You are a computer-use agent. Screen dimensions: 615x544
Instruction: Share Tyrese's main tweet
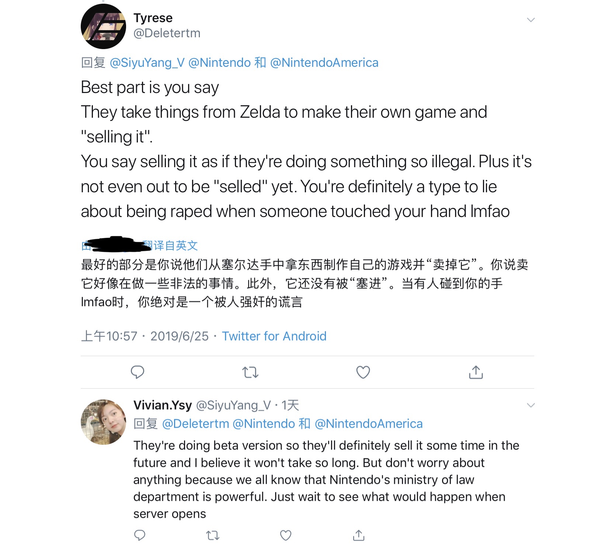coord(476,372)
